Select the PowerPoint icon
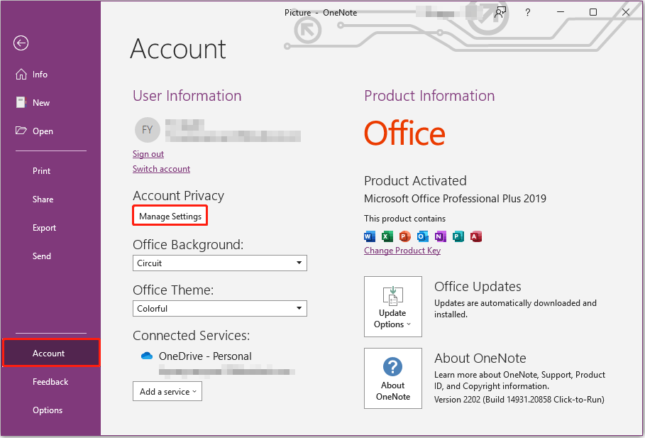The image size is (645, 438). (x=404, y=236)
